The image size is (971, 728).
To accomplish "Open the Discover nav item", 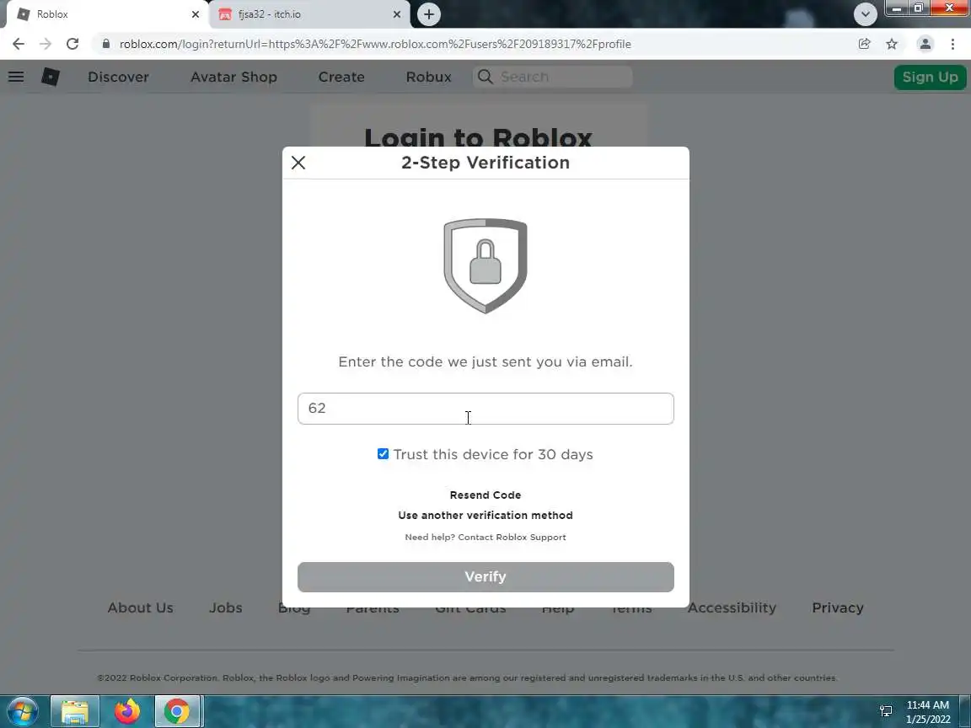I will [118, 77].
